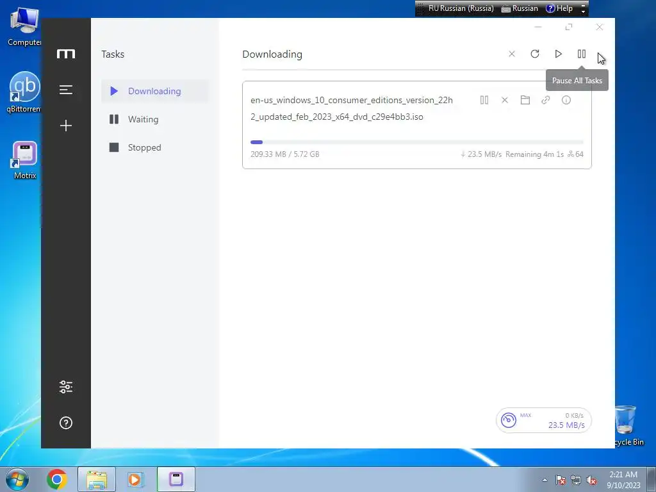Open Windows Explorer from taskbar
Screen dimensions: 656x492
point(97,479)
